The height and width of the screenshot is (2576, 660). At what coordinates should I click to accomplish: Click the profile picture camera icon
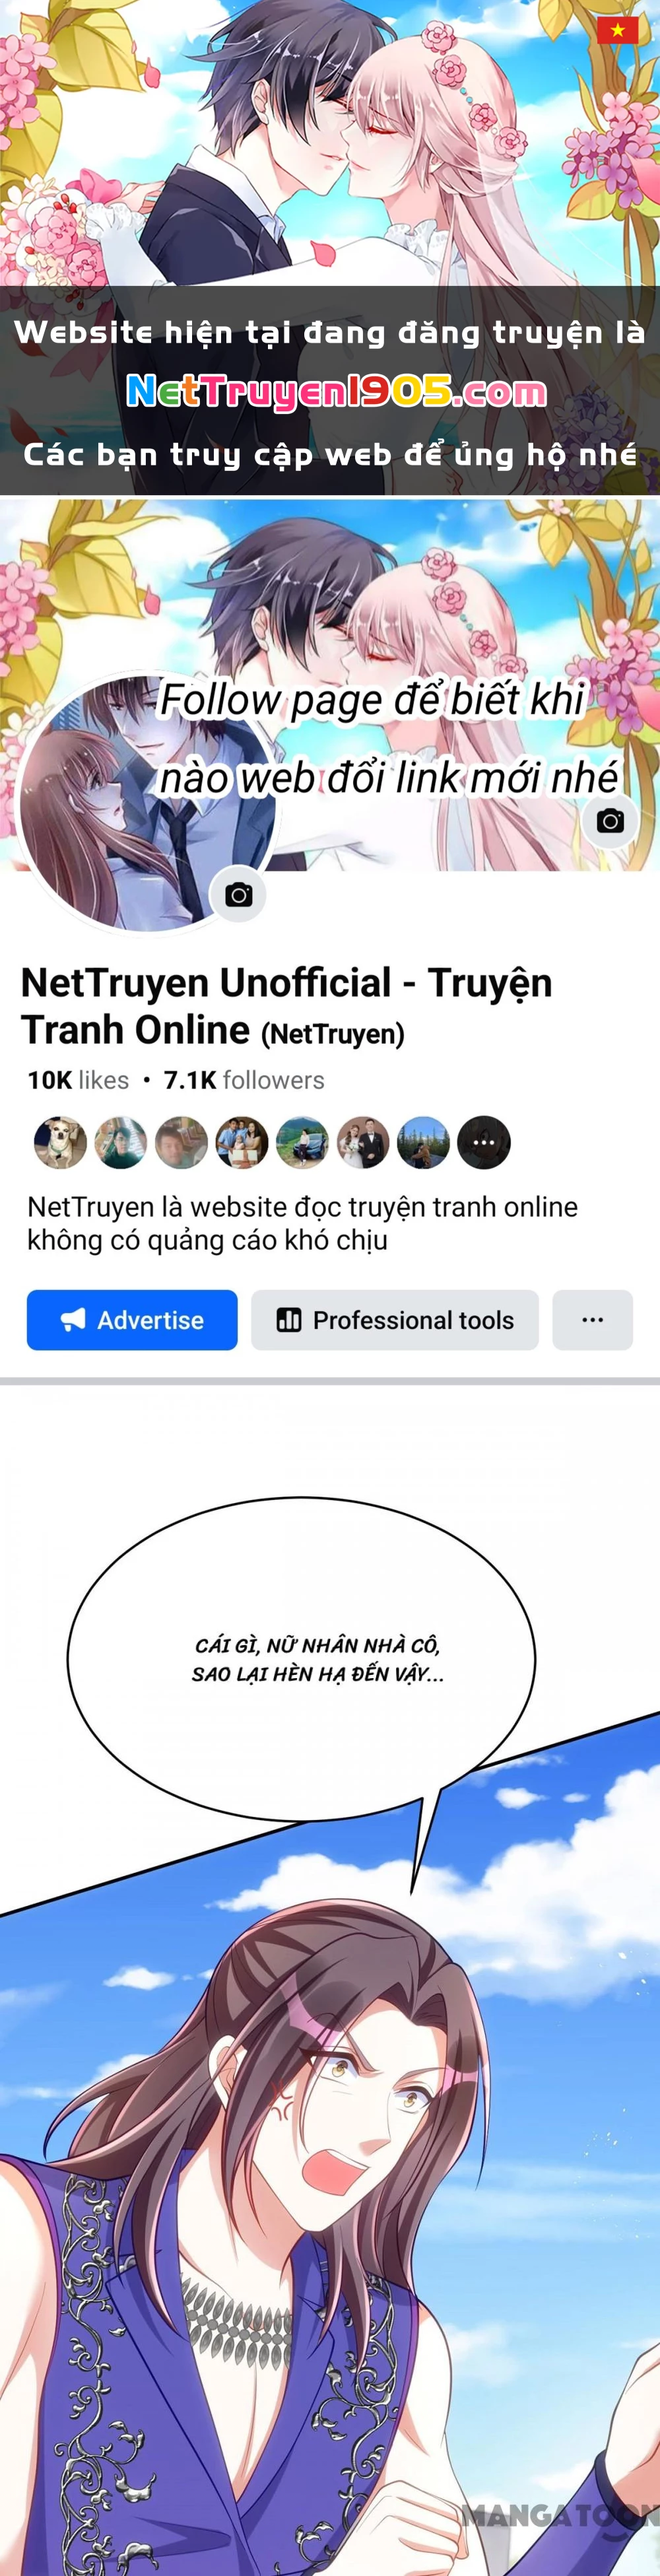238,895
